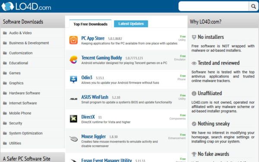Open the Hardware Software category

[25, 93]
